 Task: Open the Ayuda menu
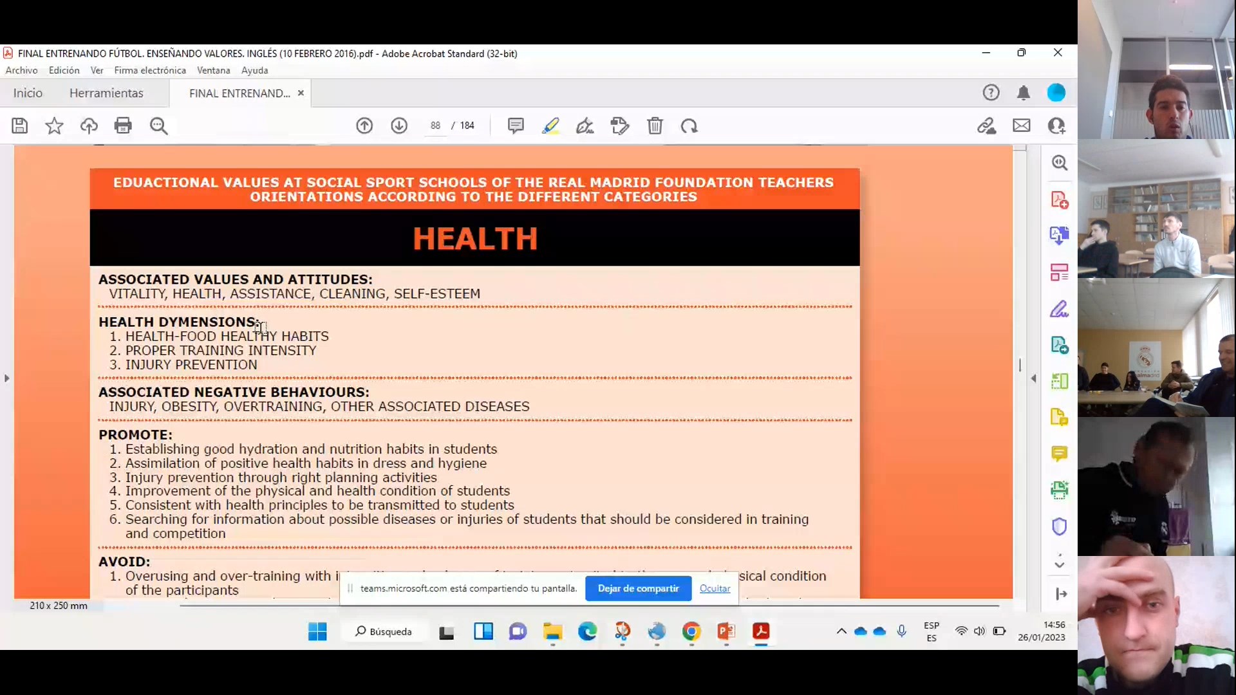point(254,70)
